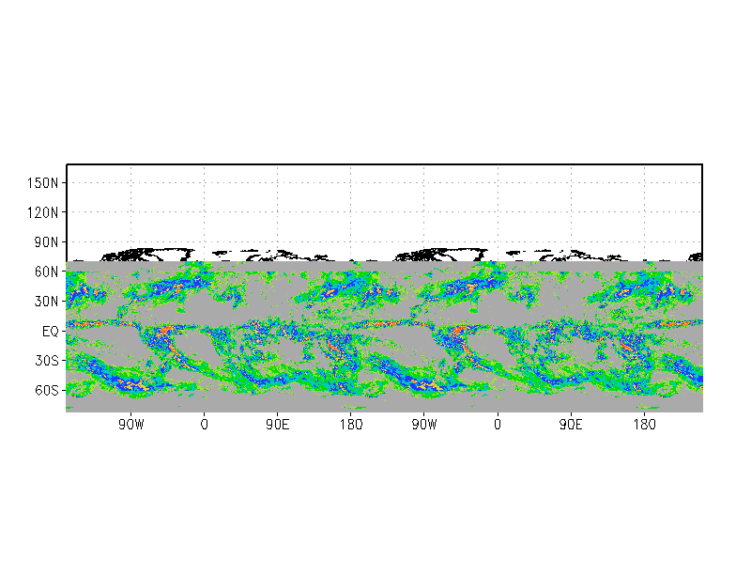Click the 120N latitude axis label
Viewport: 736px width, 575px height.
pos(42,212)
